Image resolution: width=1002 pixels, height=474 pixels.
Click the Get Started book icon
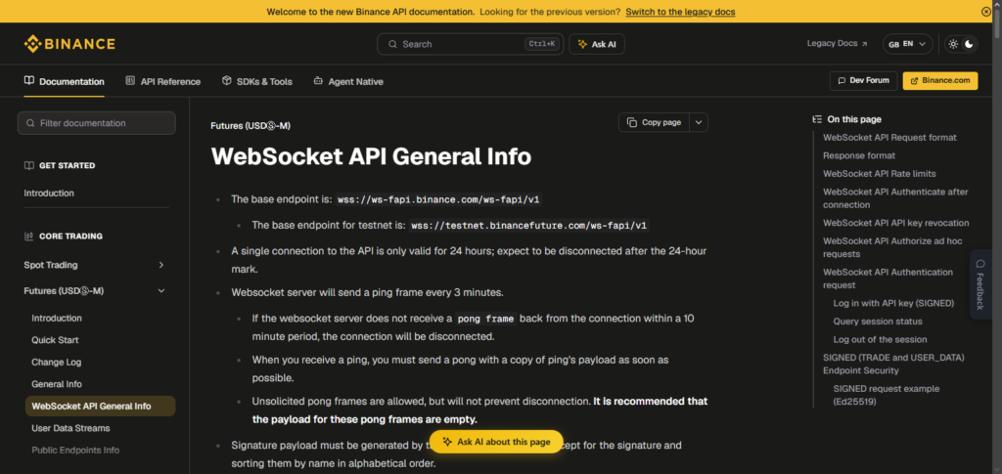[x=28, y=165]
